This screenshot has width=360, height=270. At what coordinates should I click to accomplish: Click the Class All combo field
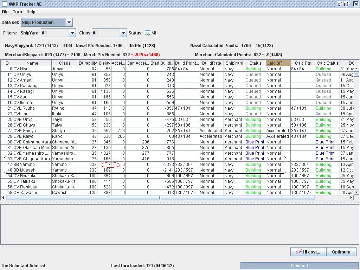106,33
